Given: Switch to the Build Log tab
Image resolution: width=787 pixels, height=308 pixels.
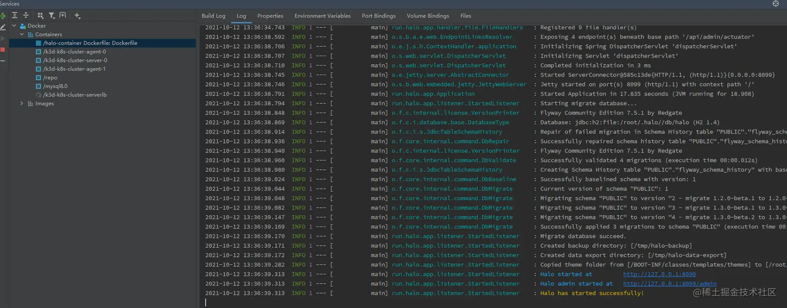Looking at the screenshot, I should [213, 16].
